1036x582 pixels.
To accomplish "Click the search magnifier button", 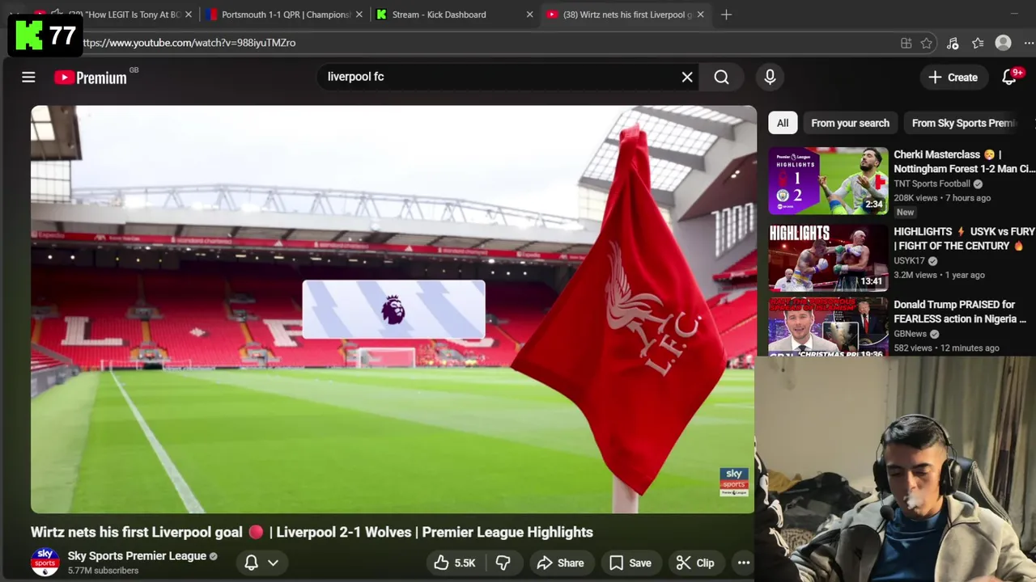I will tap(721, 77).
